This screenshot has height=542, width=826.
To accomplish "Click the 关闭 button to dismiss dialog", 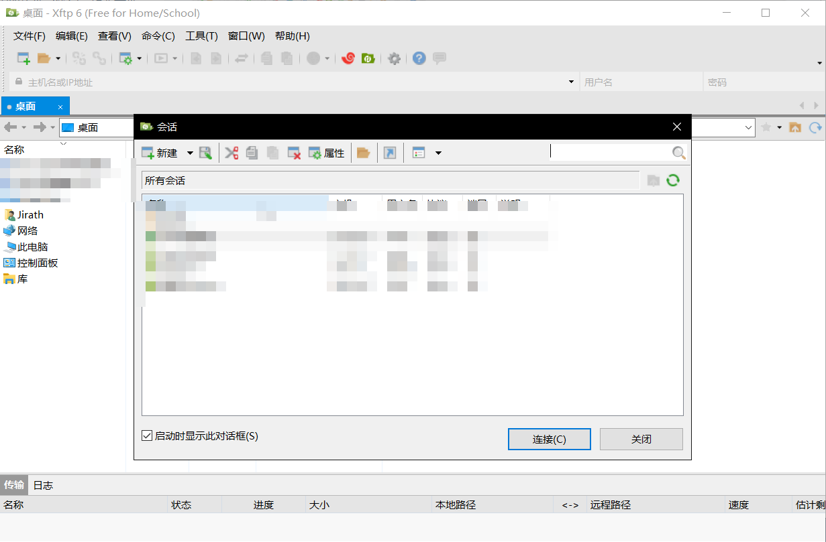I will pos(641,439).
